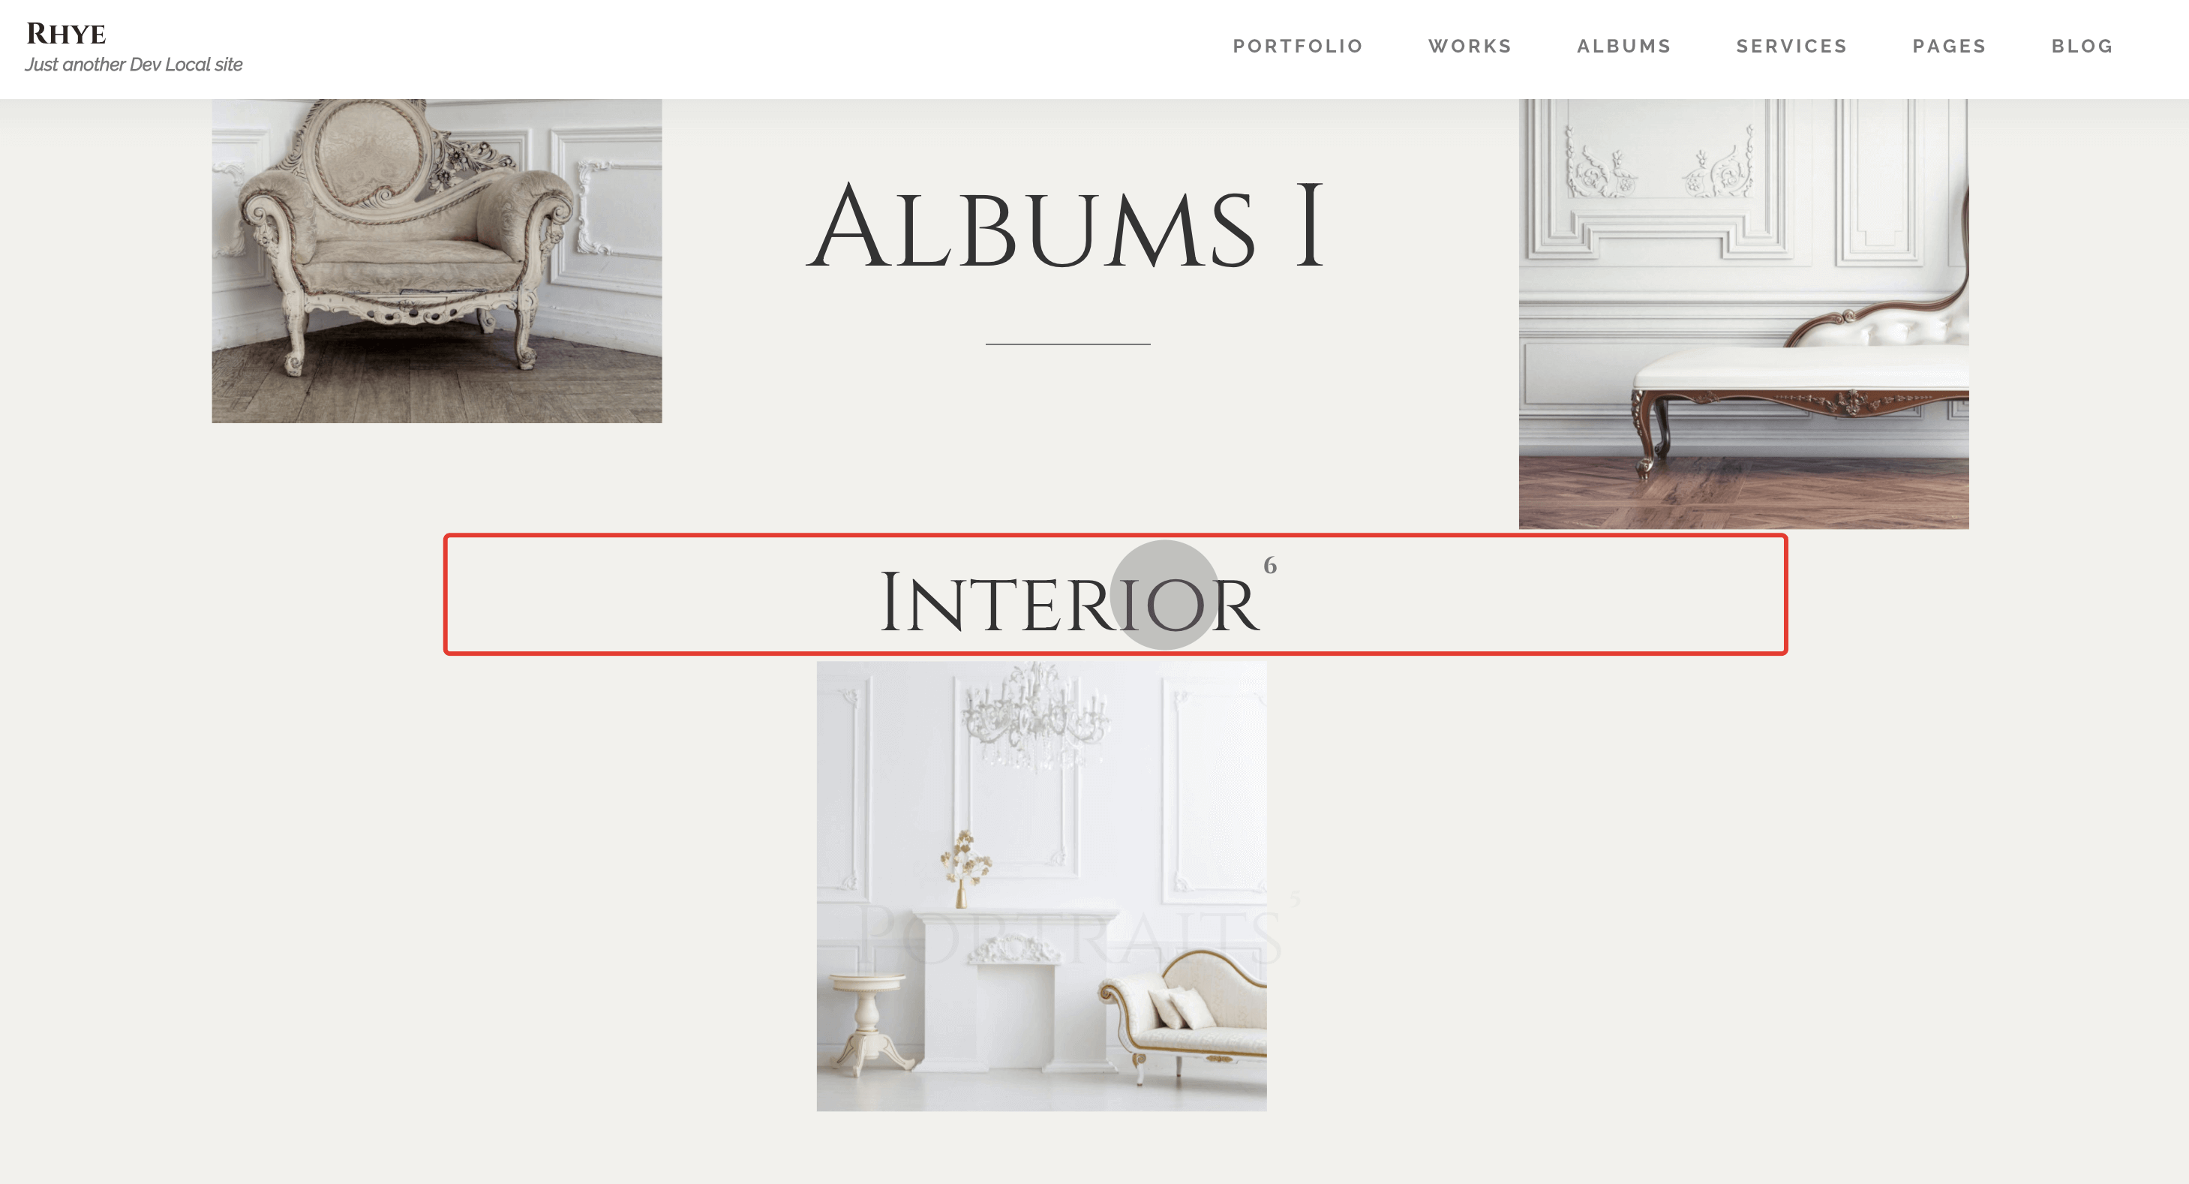Visit the Blog from the header
The width and height of the screenshot is (2189, 1184).
pyautogui.click(x=2082, y=46)
